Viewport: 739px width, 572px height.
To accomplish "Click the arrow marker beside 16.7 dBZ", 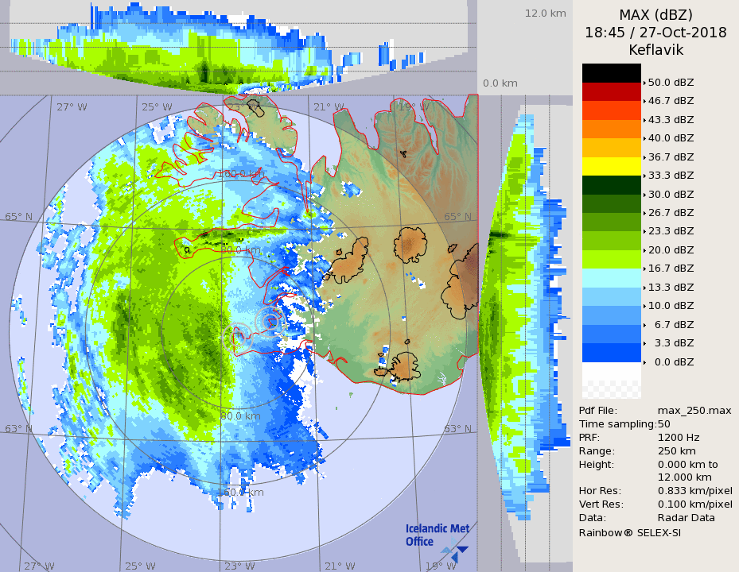I will tap(644, 269).
